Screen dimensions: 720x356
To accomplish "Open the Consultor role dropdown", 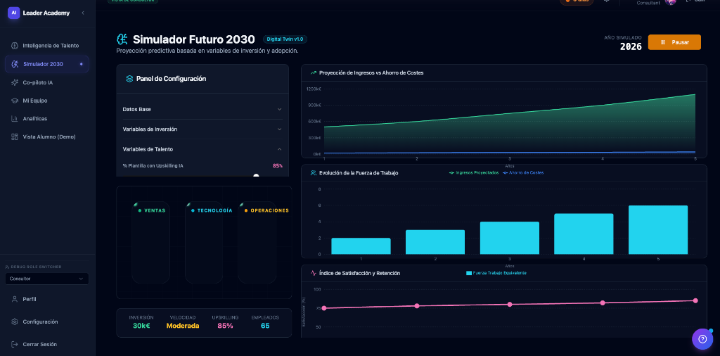I will pos(47,279).
